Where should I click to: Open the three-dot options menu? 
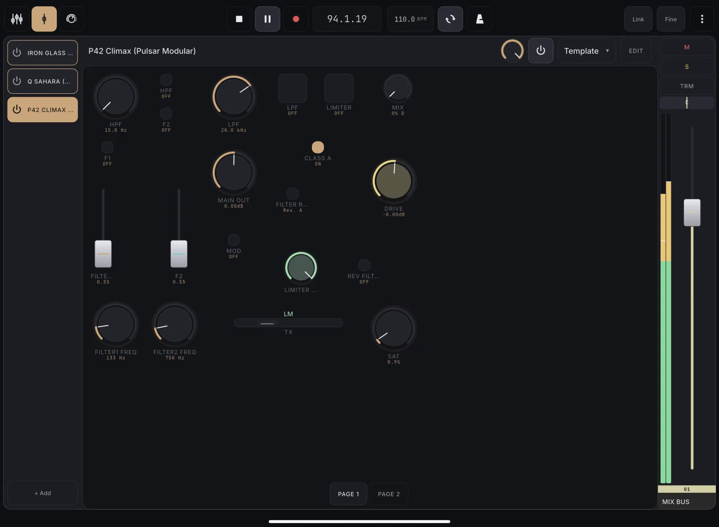[702, 19]
